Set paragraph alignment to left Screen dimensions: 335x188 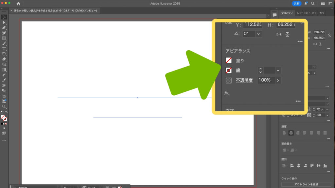pyautogui.click(x=284, y=133)
